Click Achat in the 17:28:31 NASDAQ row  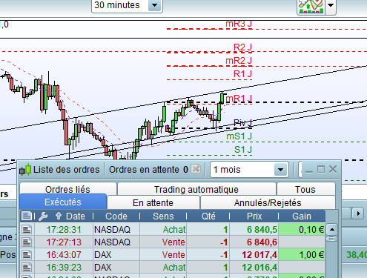click(x=174, y=230)
